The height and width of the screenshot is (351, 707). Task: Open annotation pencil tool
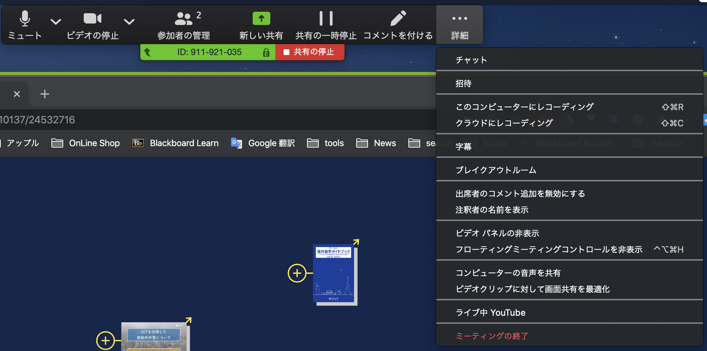coord(398,18)
